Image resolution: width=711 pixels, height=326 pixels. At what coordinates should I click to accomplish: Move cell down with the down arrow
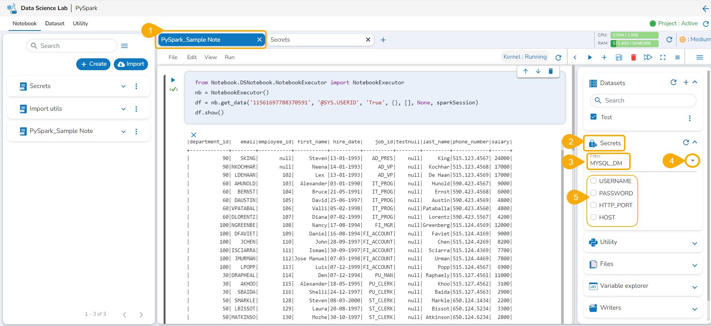click(538, 71)
